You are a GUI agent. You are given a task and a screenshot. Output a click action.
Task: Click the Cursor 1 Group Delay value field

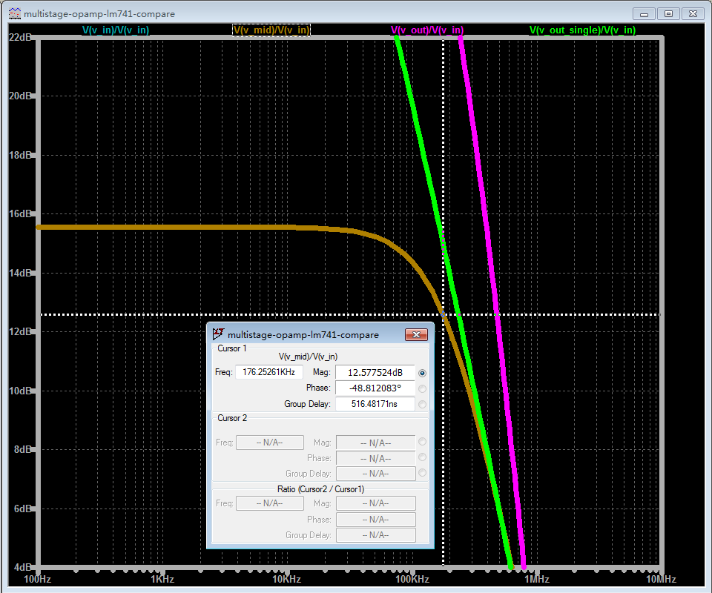(x=375, y=405)
